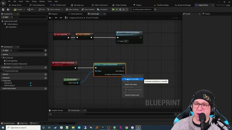
Task: Open My Blueprint settings gear
Action: point(46,51)
